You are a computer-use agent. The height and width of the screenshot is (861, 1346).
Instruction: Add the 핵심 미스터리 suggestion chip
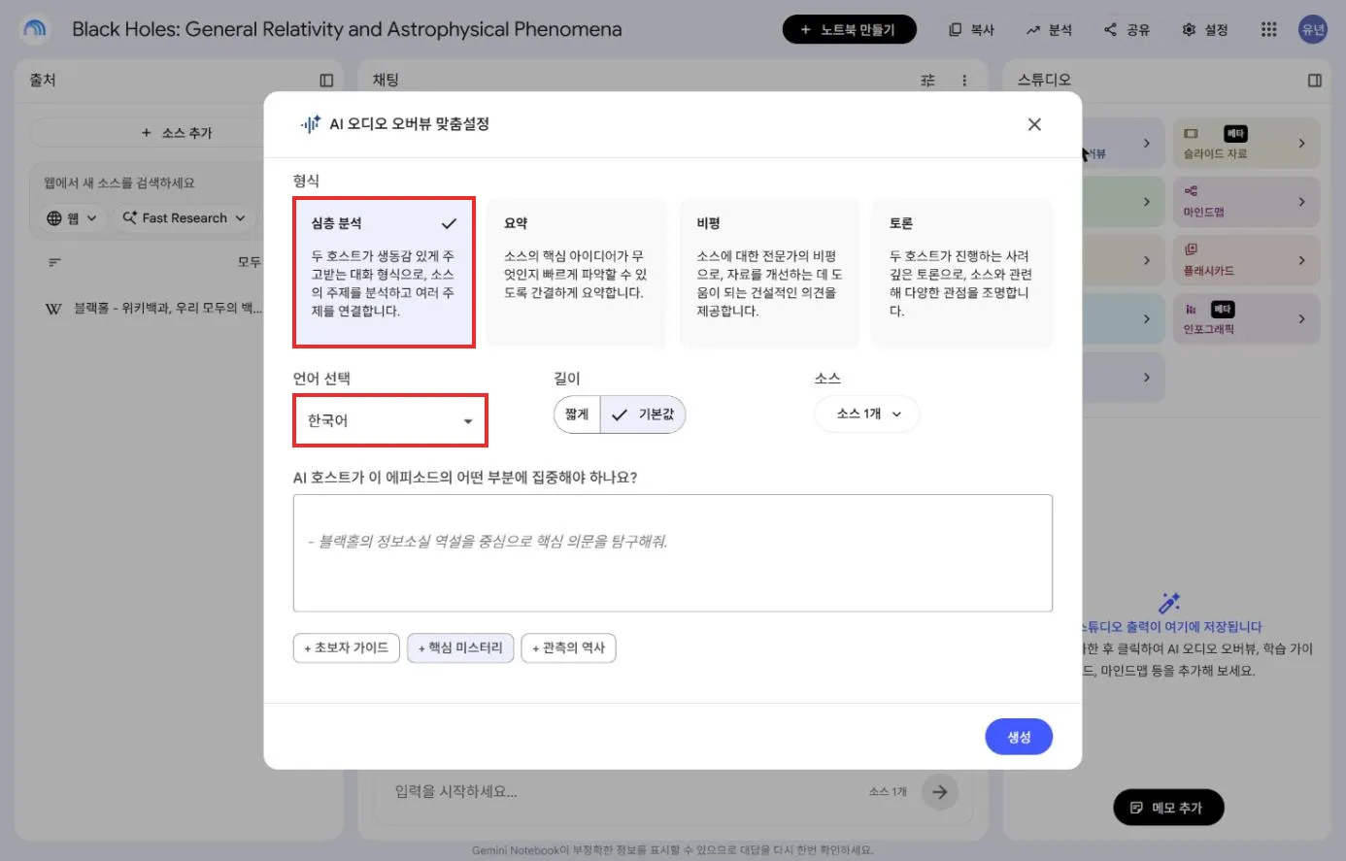coord(460,647)
